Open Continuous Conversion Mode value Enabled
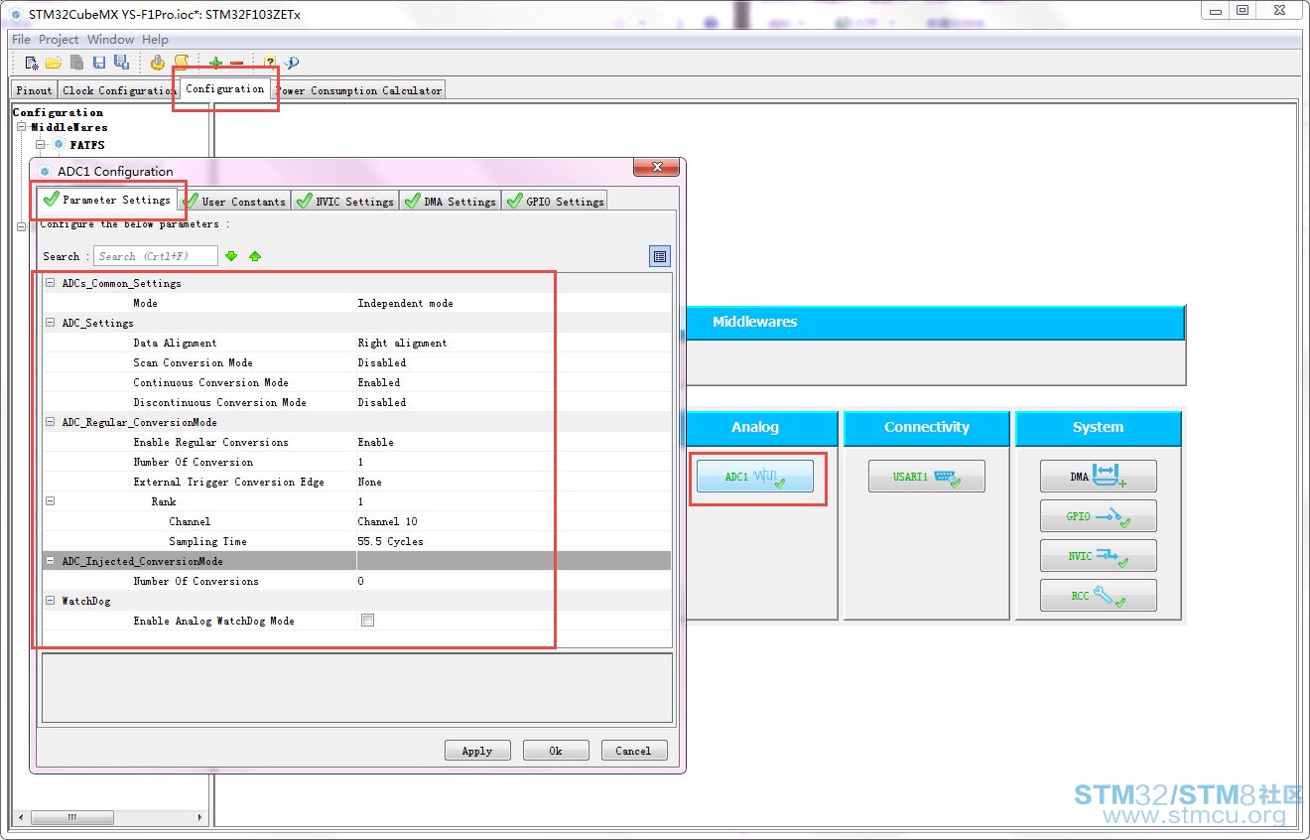Viewport: 1310px width, 840px height. click(x=379, y=382)
